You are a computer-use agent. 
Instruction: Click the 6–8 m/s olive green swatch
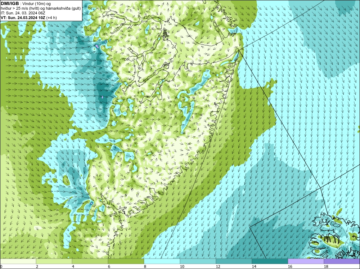126,261
